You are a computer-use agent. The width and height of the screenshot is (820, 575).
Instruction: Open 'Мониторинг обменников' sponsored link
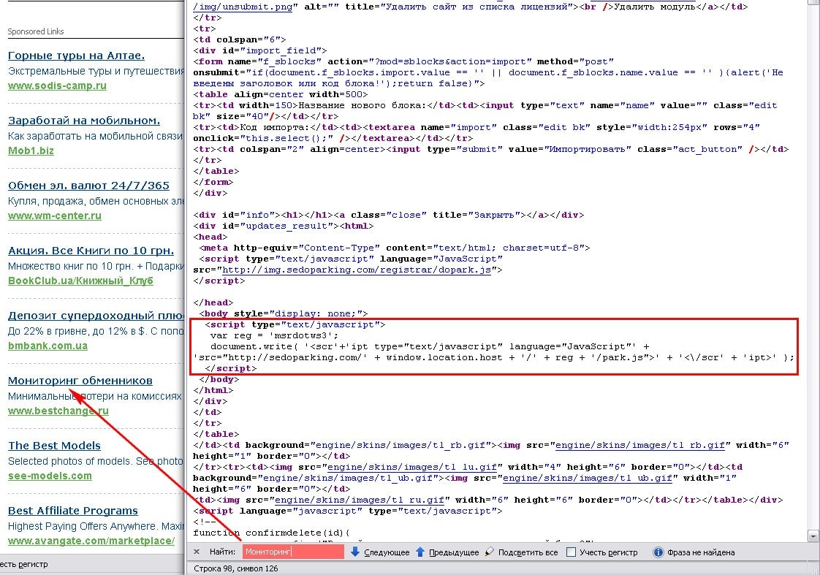point(80,381)
